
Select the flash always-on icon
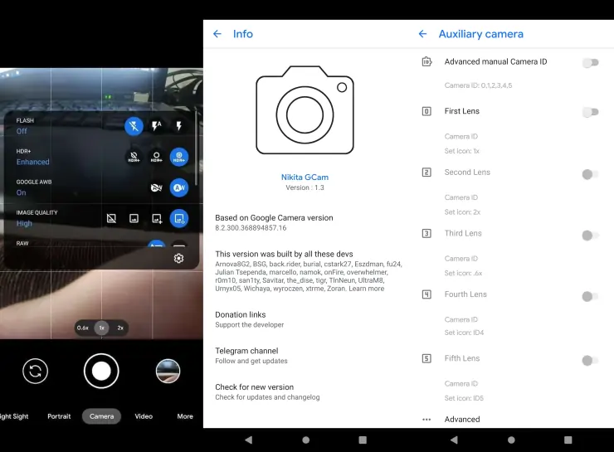click(x=179, y=126)
